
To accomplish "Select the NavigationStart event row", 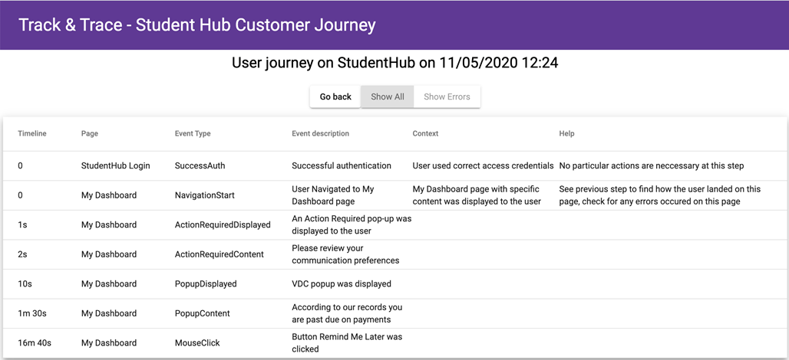I will 205,195.
